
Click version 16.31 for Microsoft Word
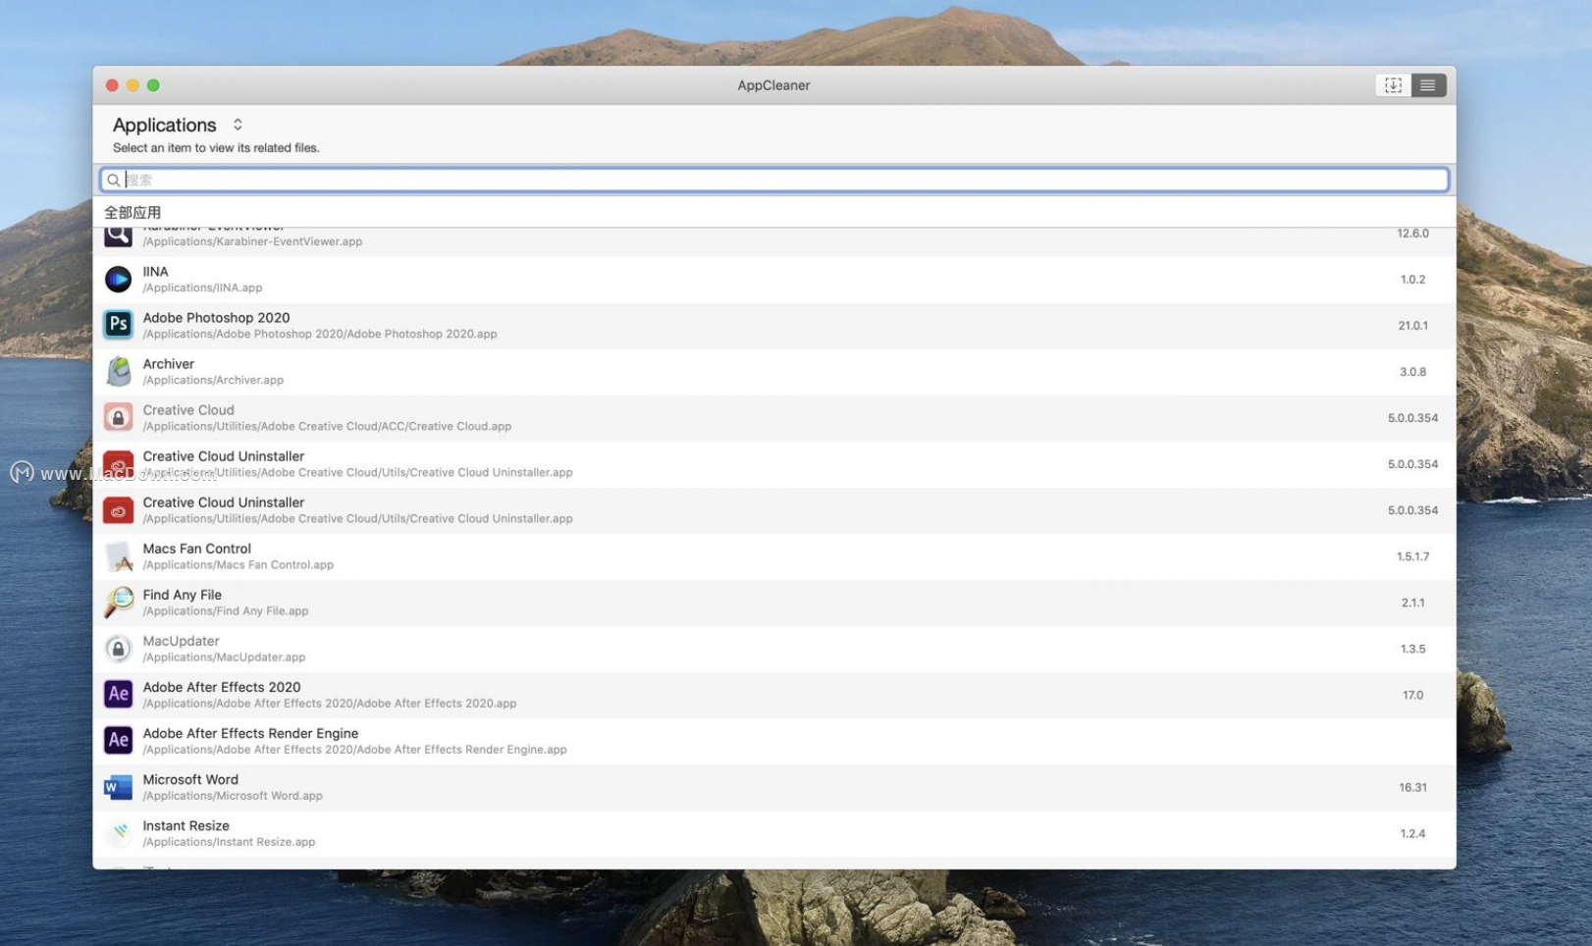[x=1412, y=787]
